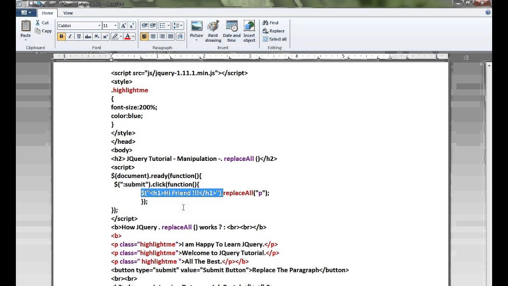Screen dimensions: 508x286
Task: Switch to the View tab
Action: (68, 13)
